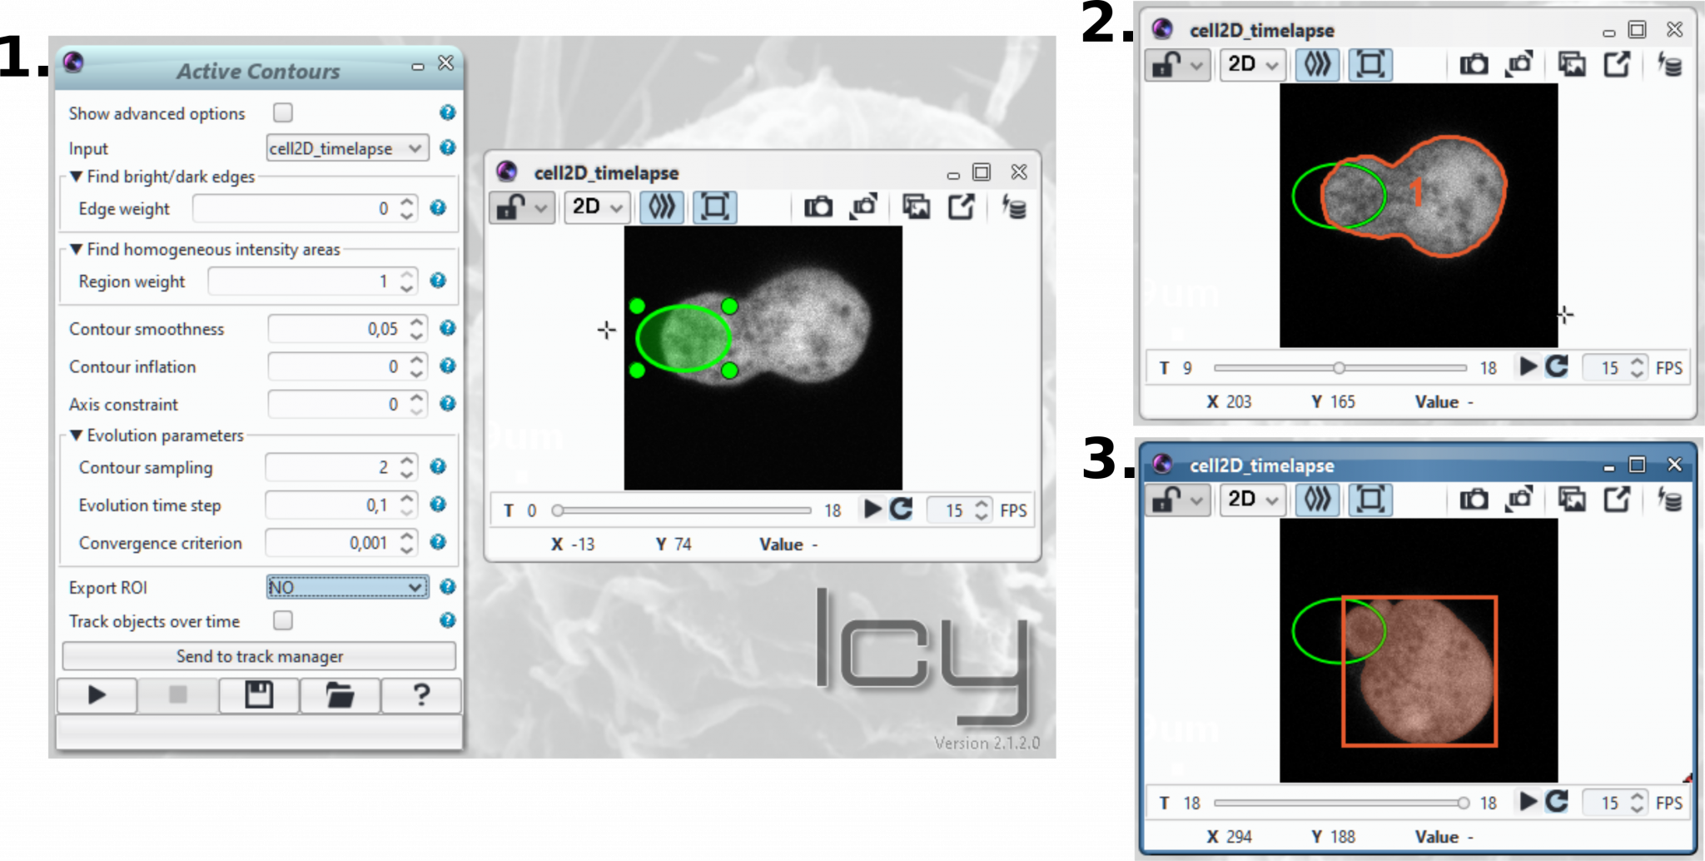Take a snapshot using the camera icon

(817, 208)
